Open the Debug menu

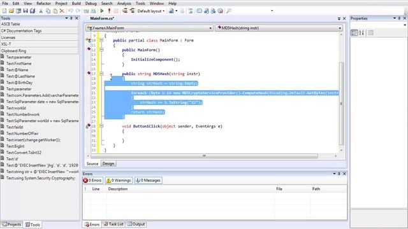click(x=91, y=3)
